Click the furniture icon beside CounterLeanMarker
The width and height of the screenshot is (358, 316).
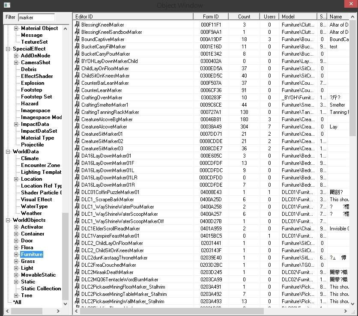tap(77, 90)
